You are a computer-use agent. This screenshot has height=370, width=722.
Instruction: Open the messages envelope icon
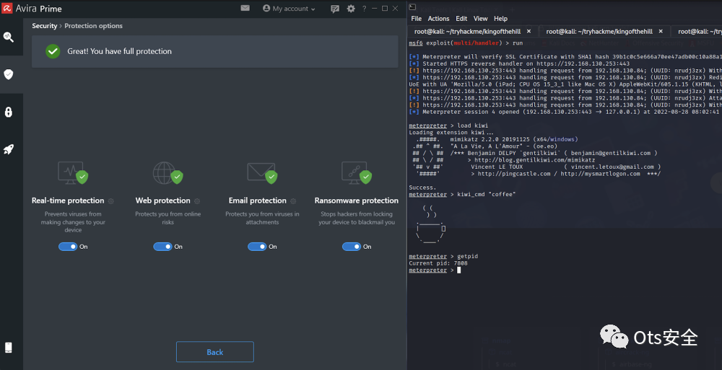coord(245,8)
